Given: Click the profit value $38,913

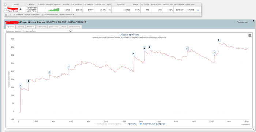Looking at the screenshot, I should (127, 10).
